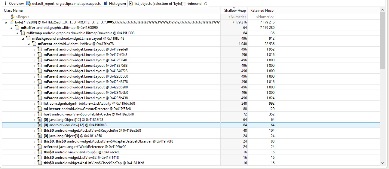The width and height of the screenshot is (389, 169).
Task: Click the icon of ViewGroup$3 row
Action: pyautogui.click(x=40, y=152)
